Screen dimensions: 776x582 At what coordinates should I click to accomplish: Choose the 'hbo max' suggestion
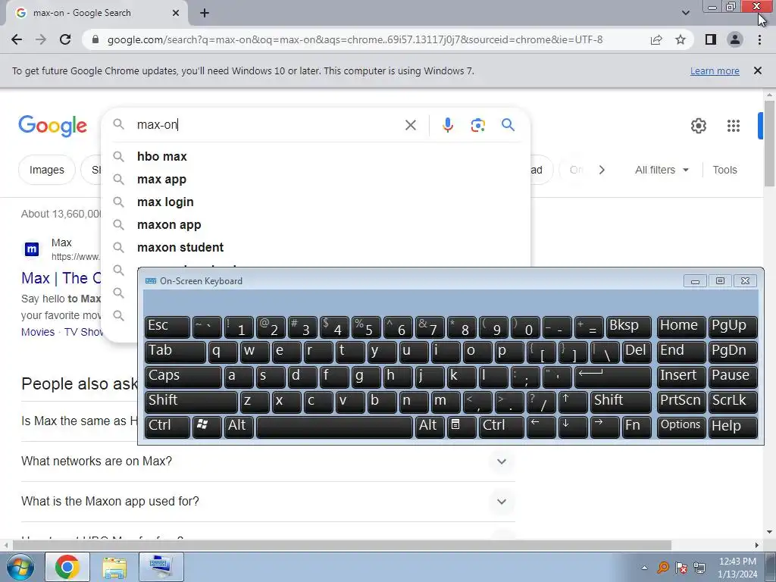pyautogui.click(x=315, y=156)
